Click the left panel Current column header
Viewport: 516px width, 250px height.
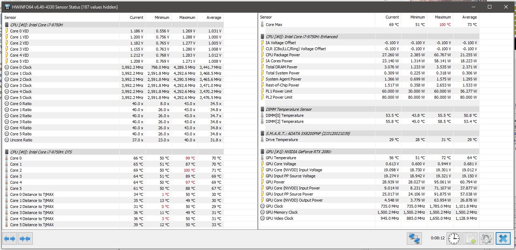click(132, 17)
